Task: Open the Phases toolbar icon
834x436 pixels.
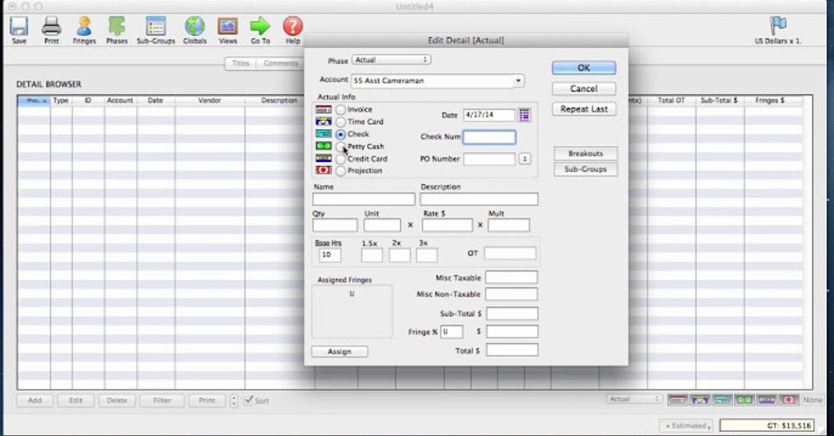Action: (x=117, y=27)
